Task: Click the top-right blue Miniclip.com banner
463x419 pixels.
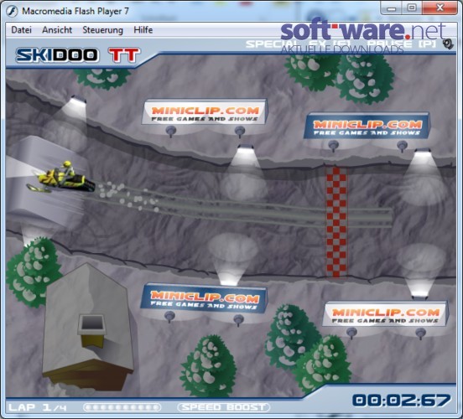Action: (367, 126)
